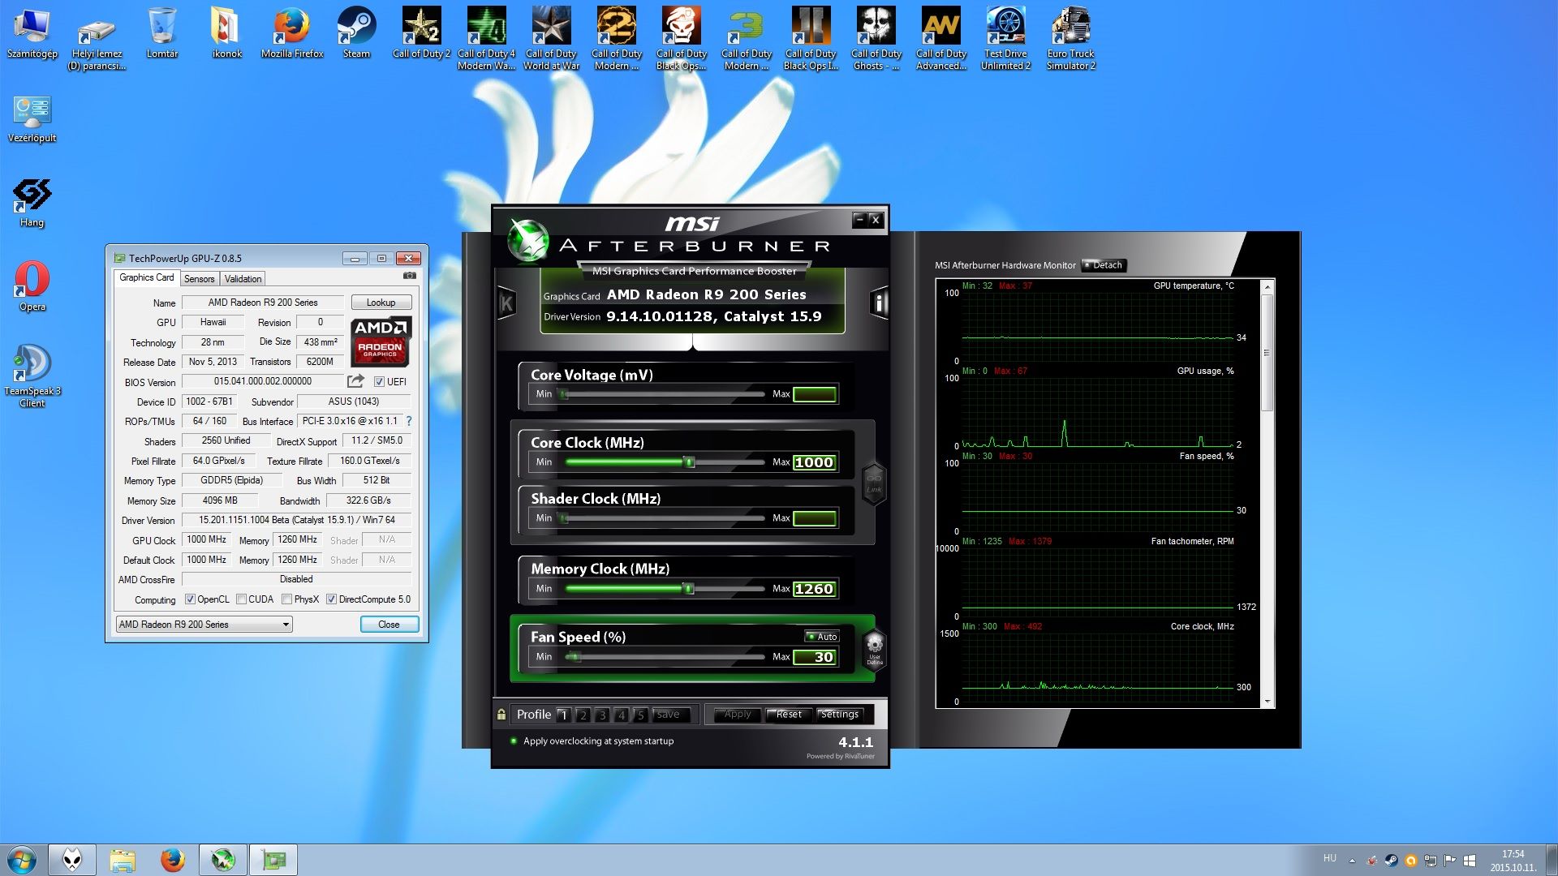Click Close button in GPU-Z
The image size is (1558, 876).
click(389, 625)
